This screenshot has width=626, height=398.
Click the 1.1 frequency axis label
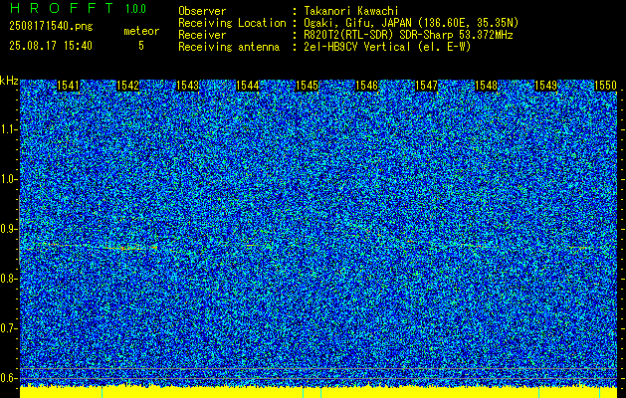[8, 129]
